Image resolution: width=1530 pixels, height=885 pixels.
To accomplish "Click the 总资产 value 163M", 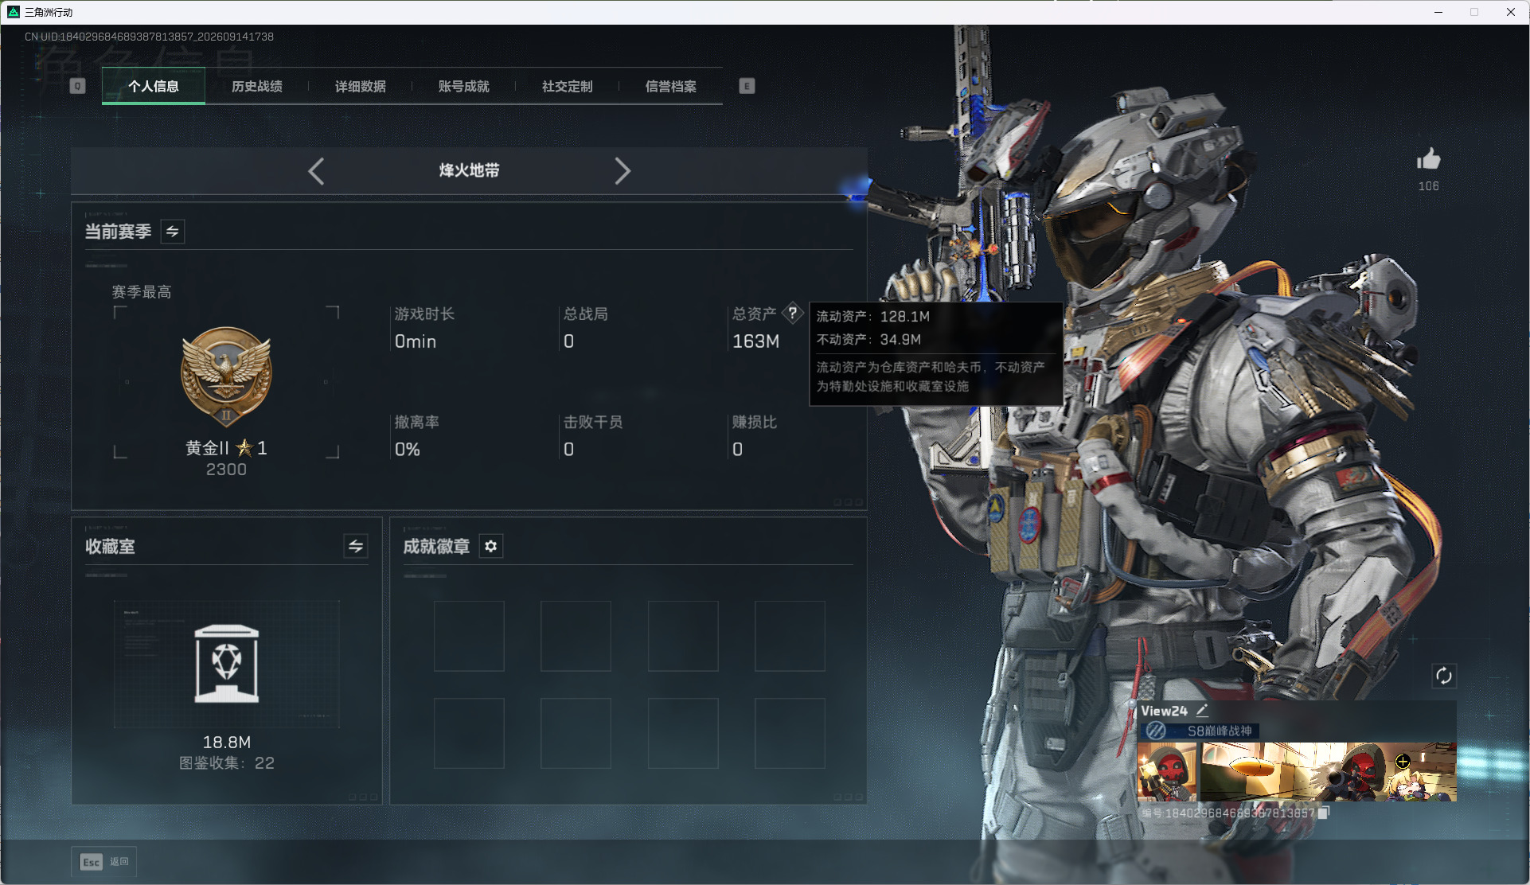I will [x=756, y=341].
